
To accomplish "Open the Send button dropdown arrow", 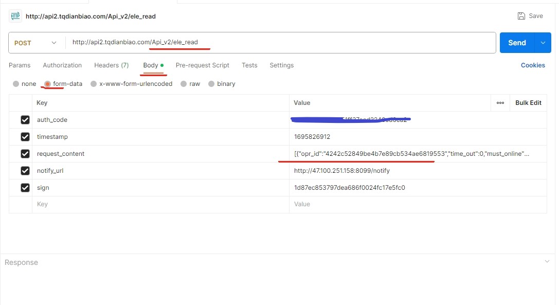I will coord(543,43).
